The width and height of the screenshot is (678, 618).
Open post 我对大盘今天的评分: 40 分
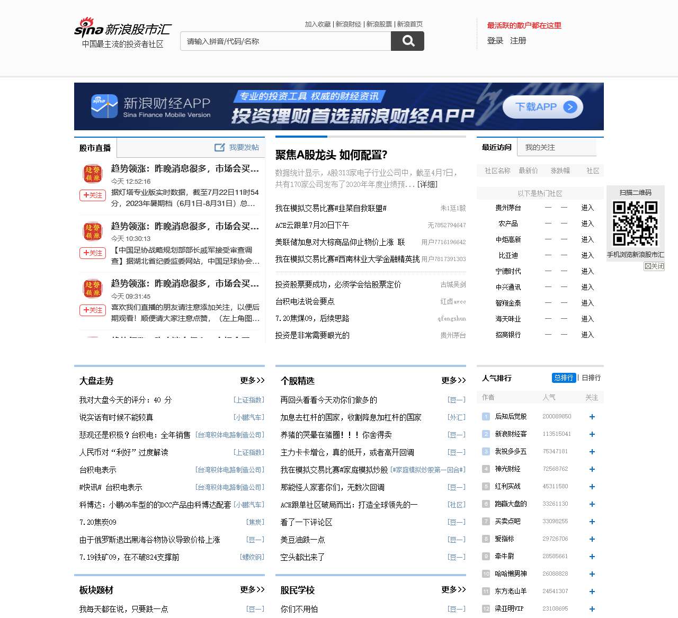[126, 400]
